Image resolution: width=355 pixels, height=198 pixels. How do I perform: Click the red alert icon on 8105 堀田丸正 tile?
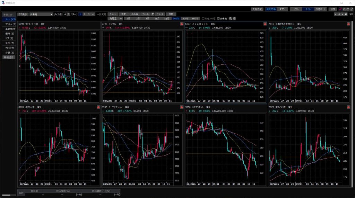coord(98,107)
